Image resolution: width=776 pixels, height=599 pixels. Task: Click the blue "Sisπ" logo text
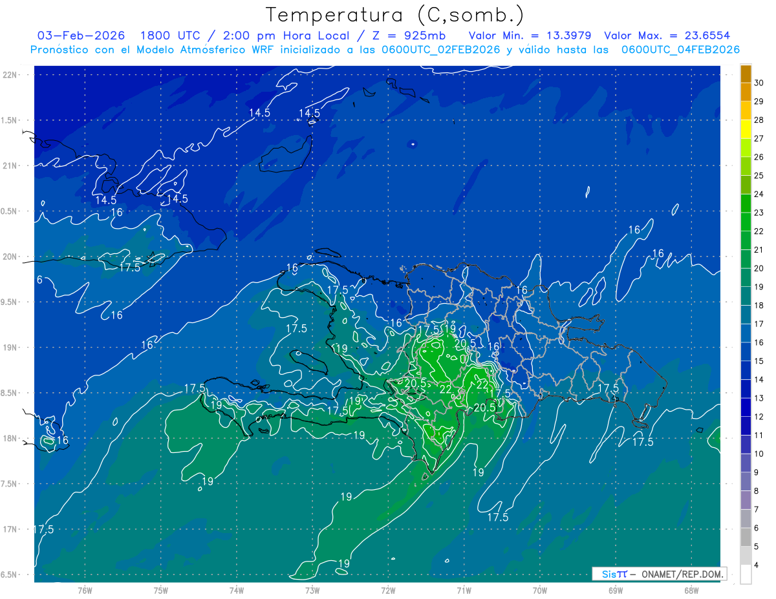tap(614, 574)
